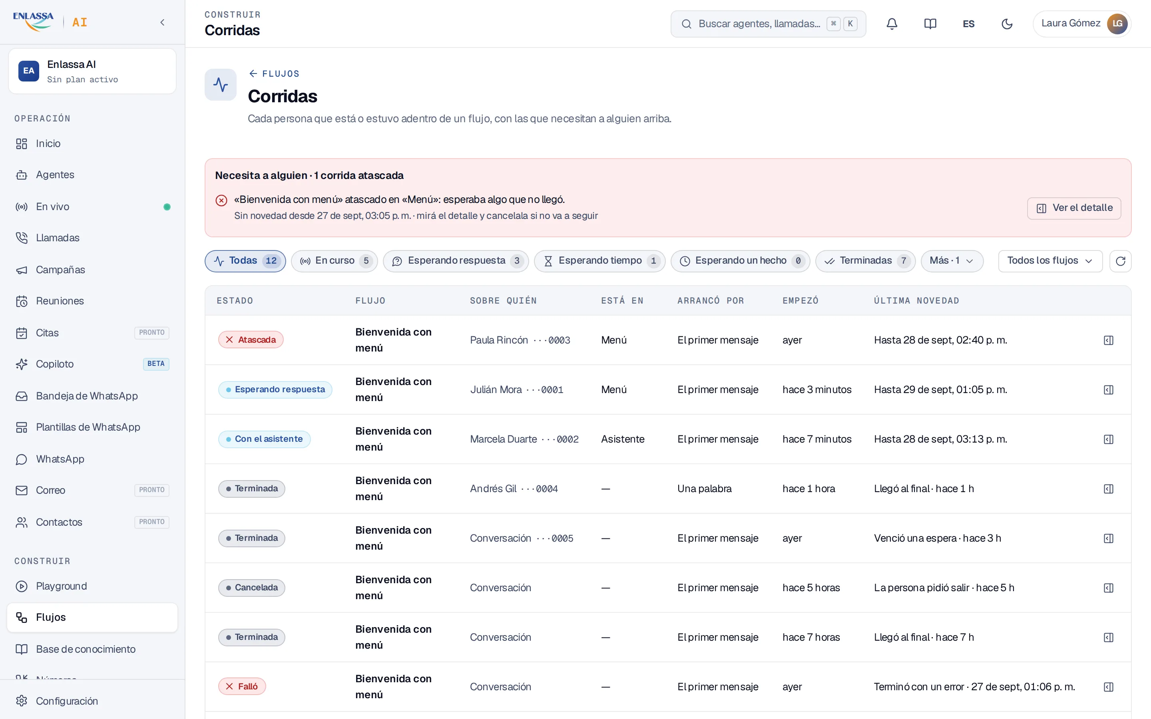Open Playground in sidebar
This screenshot has height=719, width=1151.
(92, 586)
